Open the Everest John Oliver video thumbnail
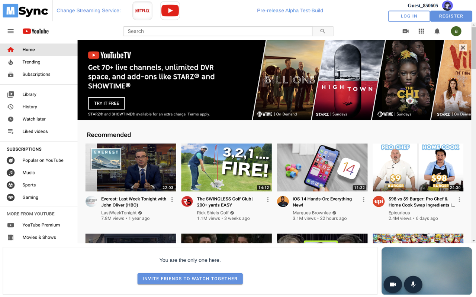The height and width of the screenshot is (297, 476). click(131, 167)
